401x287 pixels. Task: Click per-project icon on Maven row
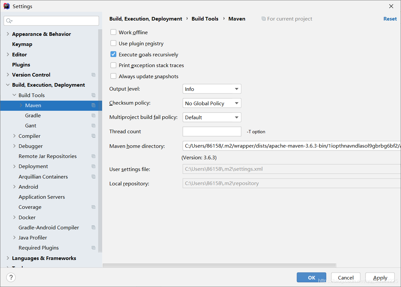pos(94,105)
